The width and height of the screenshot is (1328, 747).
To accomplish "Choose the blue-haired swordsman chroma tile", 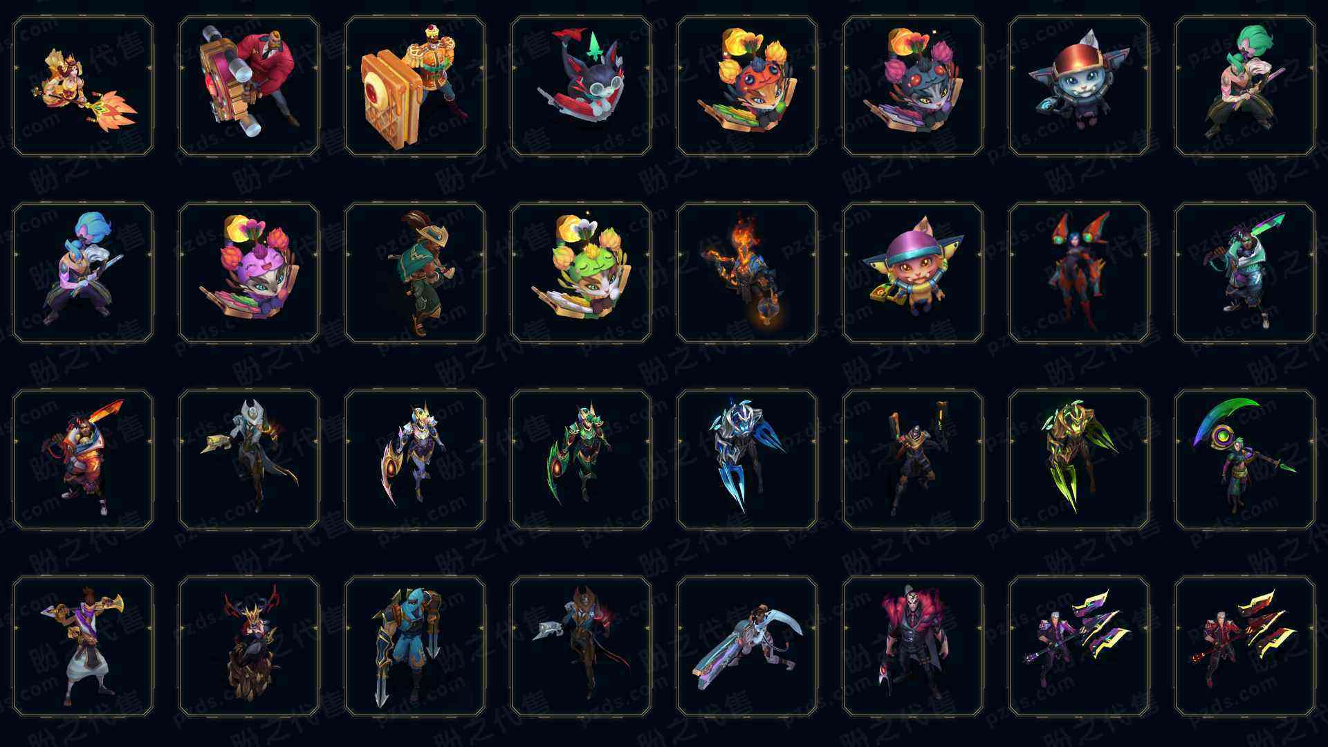I will [x=83, y=273].
